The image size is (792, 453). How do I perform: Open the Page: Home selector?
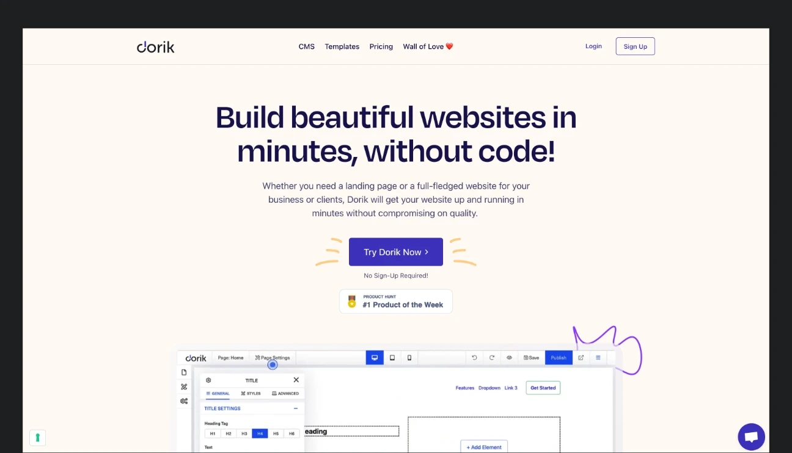click(231, 358)
